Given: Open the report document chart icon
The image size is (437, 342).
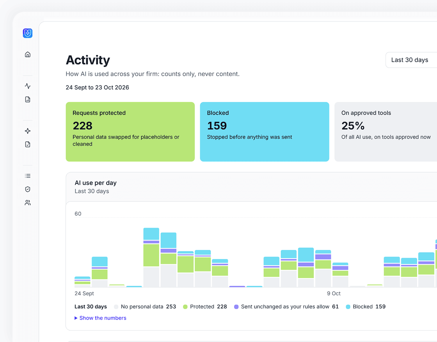Looking at the screenshot, I should pos(28,100).
